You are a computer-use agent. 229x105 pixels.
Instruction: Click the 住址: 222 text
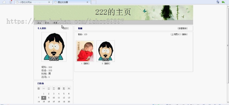47,70
